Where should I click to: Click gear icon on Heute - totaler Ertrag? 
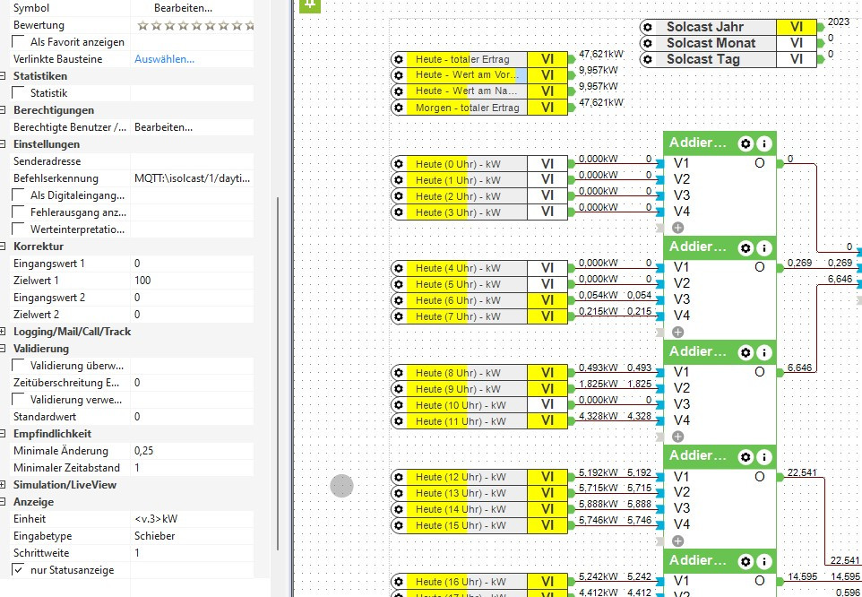click(399, 59)
